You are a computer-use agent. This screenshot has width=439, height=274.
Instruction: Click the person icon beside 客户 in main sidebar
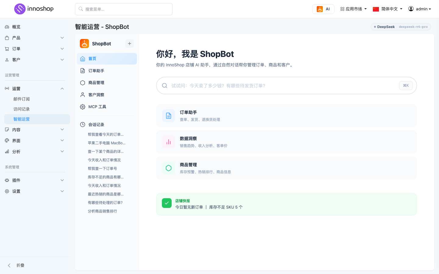[x=7, y=60]
